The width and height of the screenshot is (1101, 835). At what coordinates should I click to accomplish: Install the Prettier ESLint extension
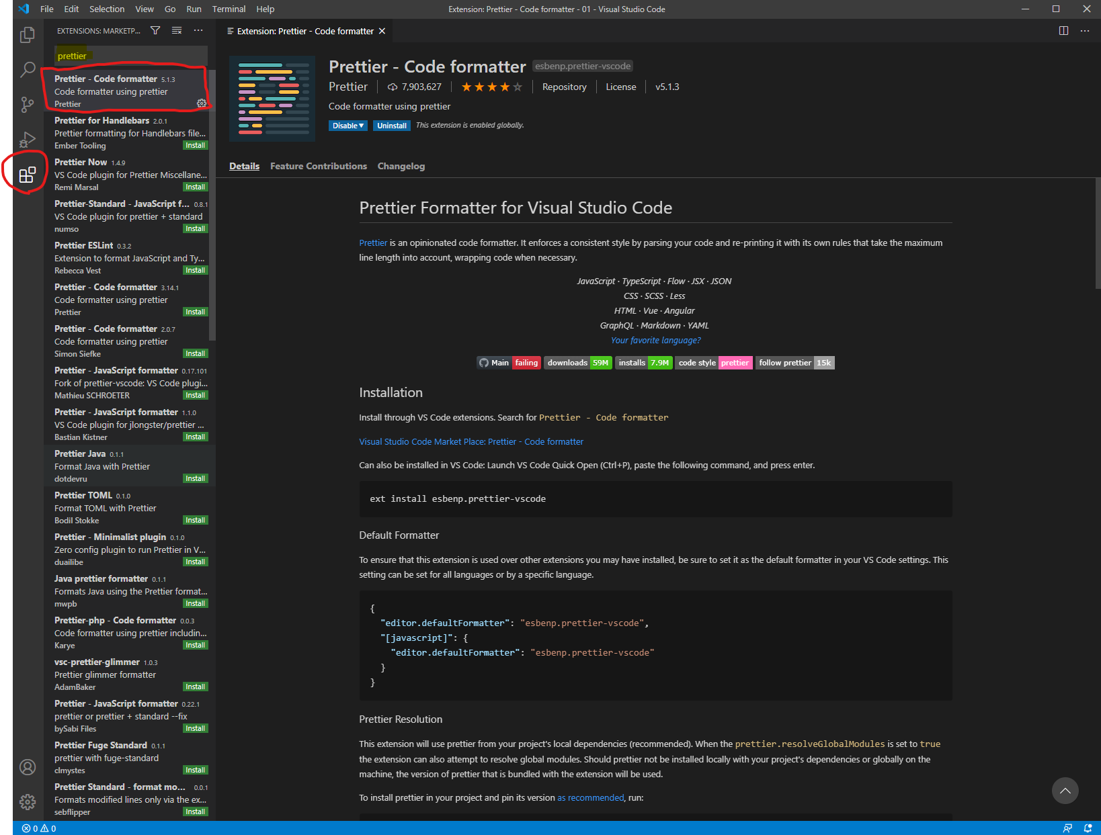click(196, 271)
